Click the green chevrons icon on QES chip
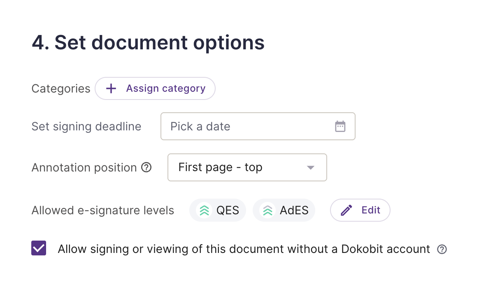The height and width of the screenshot is (292, 479). pyautogui.click(x=205, y=210)
